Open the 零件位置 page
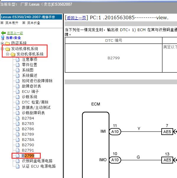This screenshot has width=177, height=178. 30,65
